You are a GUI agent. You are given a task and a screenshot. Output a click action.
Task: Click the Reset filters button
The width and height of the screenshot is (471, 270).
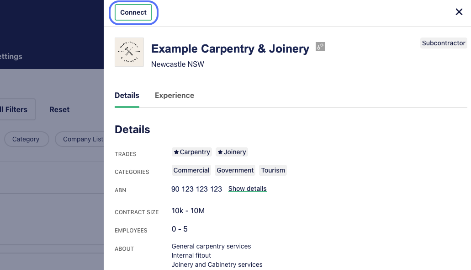pyautogui.click(x=59, y=109)
